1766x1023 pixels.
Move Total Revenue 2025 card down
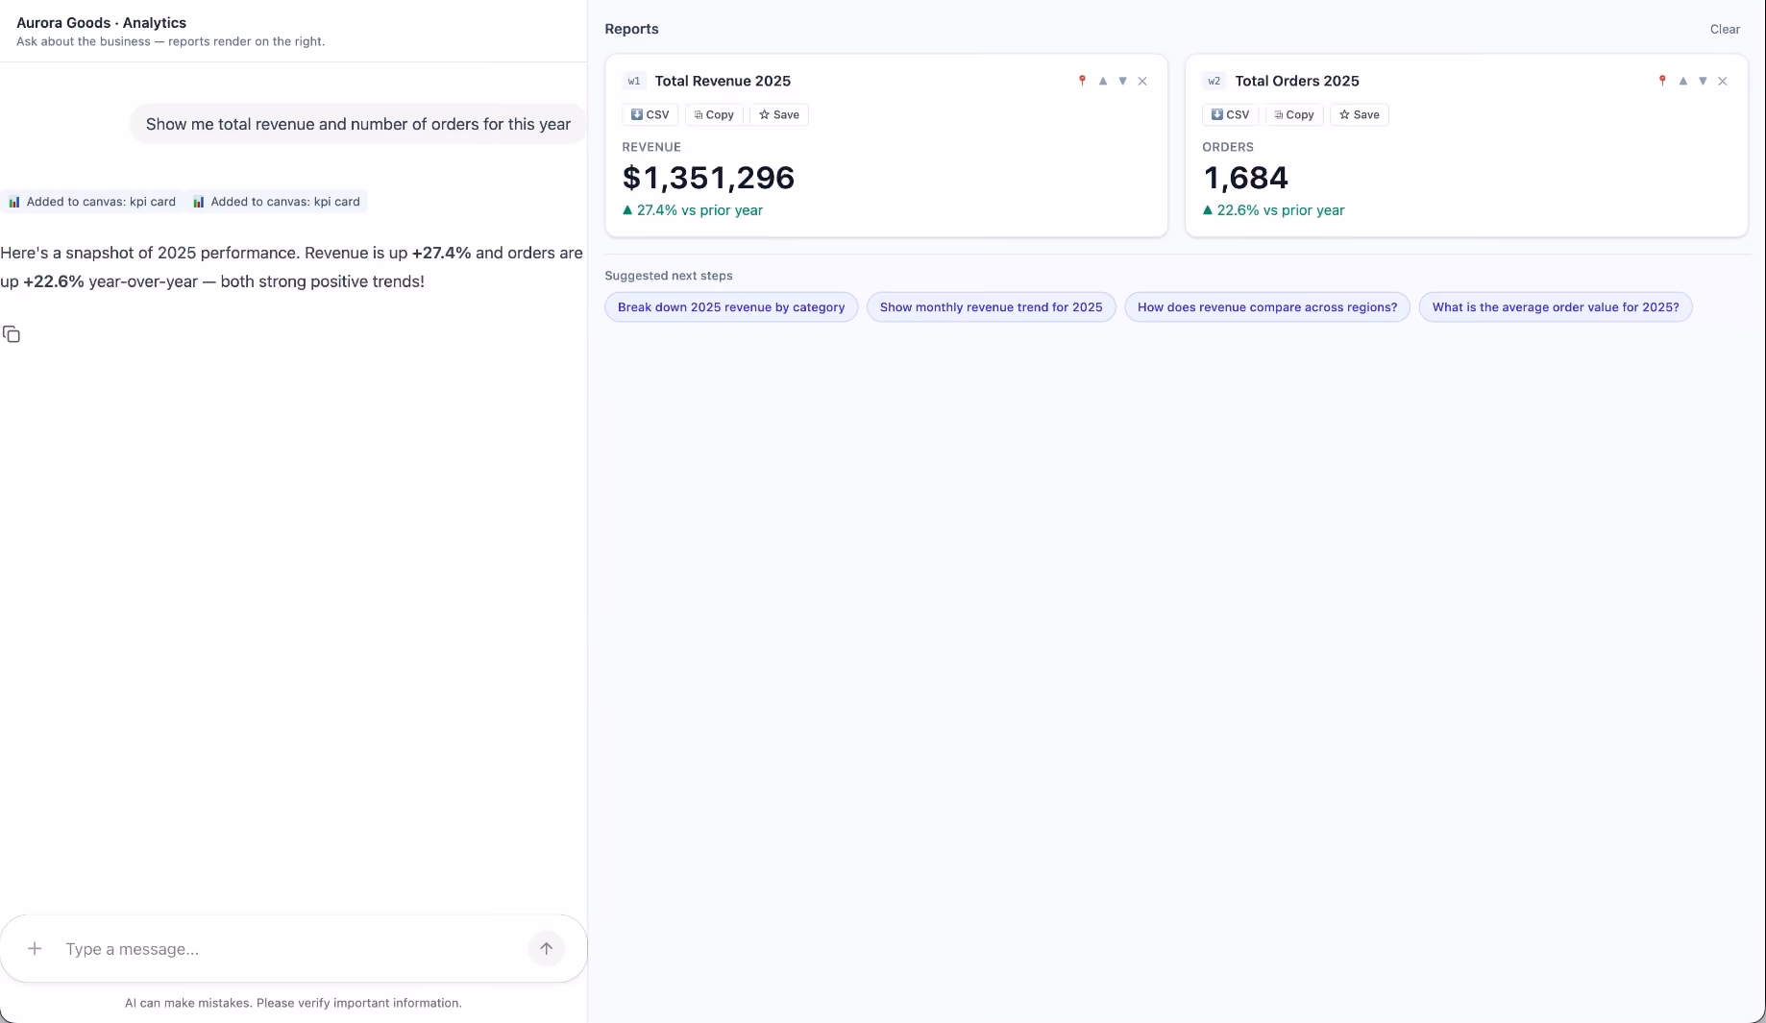click(x=1122, y=81)
